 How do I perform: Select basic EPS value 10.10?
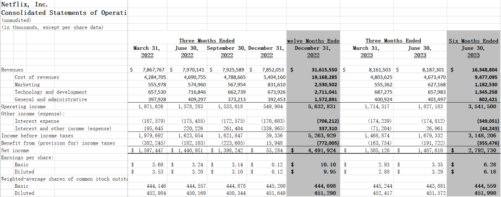coord(328,164)
